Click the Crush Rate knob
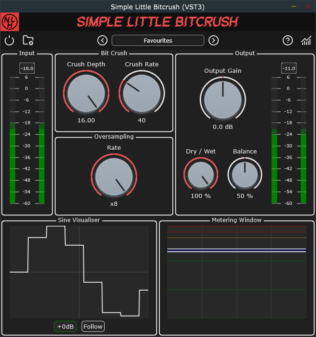The image size is (316, 337). point(142,93)
